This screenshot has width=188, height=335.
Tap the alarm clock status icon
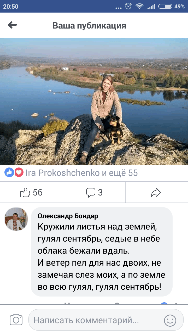click(x=128, y=6)
